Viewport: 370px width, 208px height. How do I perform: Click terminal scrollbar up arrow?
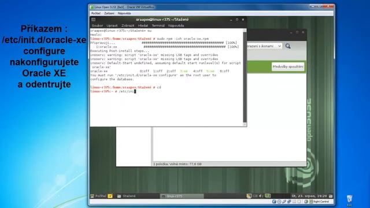(245, 30)
